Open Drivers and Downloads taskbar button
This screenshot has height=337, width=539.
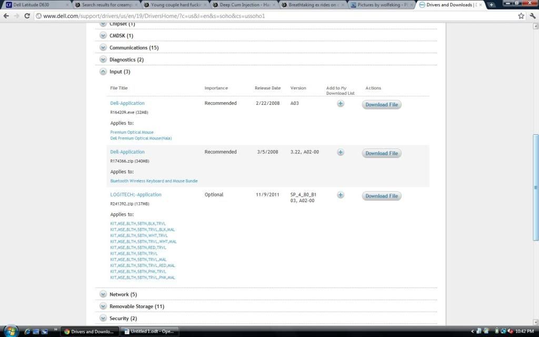click(x=89, y=332)
